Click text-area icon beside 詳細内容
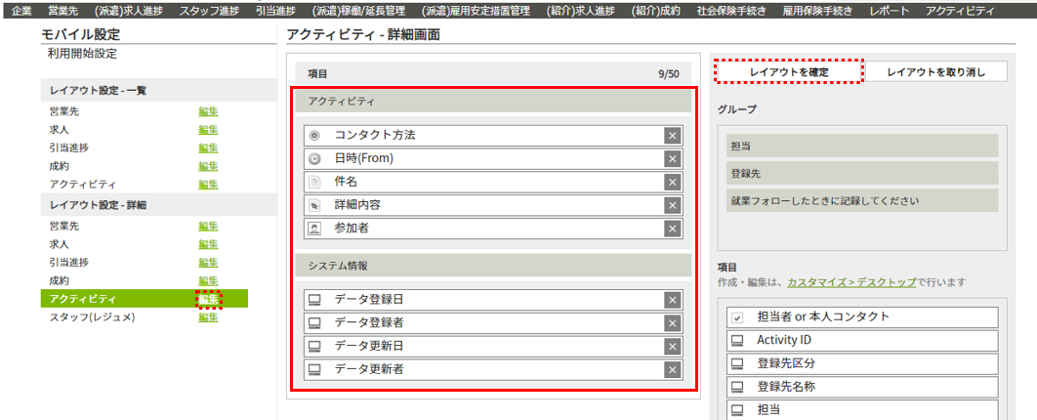 click(x=314, y=205)
